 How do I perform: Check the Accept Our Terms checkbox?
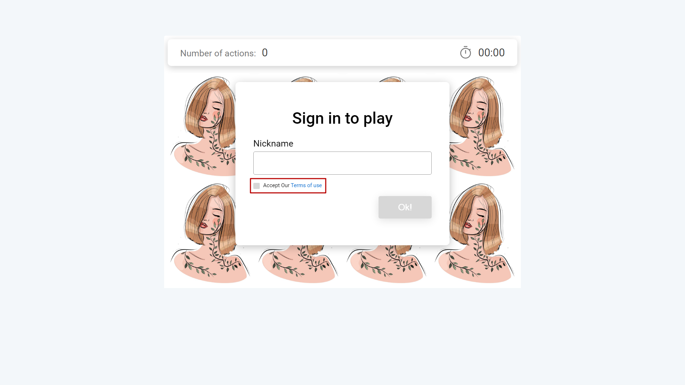pos(257,186)
